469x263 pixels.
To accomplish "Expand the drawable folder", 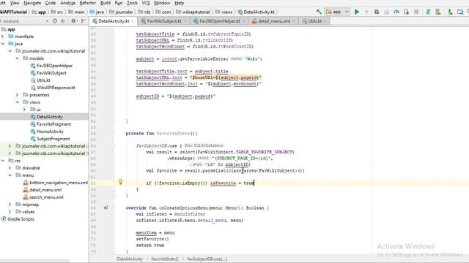I will (x=10, y=168).
